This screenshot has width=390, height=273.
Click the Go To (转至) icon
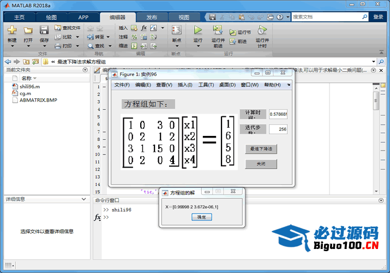tap(90, 37)
